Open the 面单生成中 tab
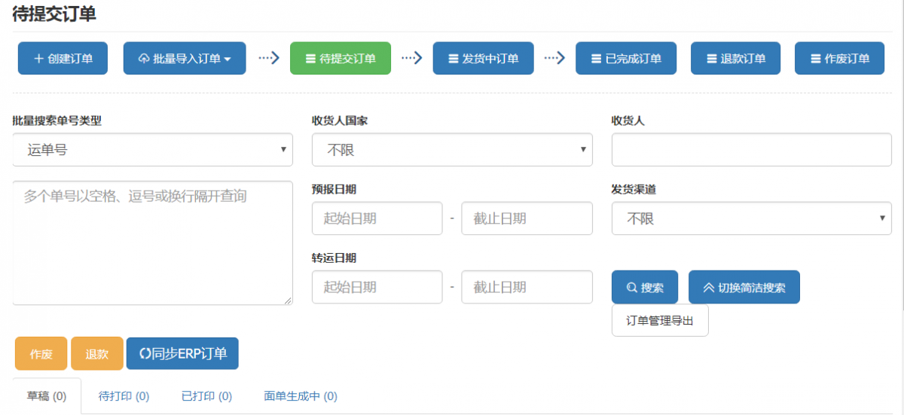904x415 pixels. [301, 396]
